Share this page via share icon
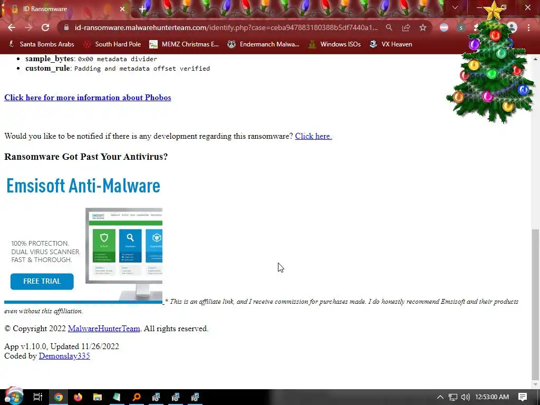 (x=406, y=27)
